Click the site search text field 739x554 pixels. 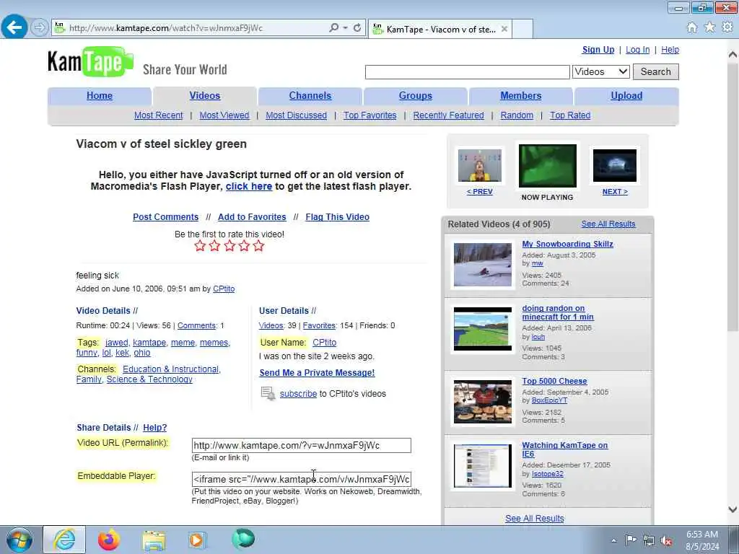468,72
